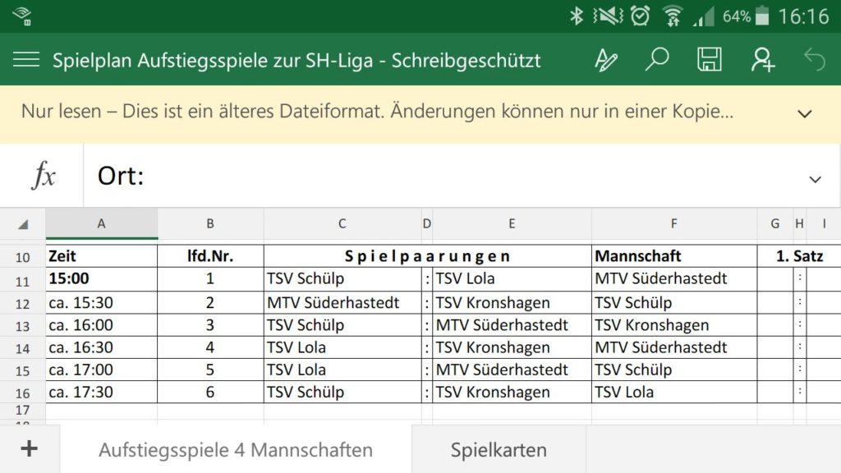
Task: Select the cell containing 15:00
Action: click(101, 279)
